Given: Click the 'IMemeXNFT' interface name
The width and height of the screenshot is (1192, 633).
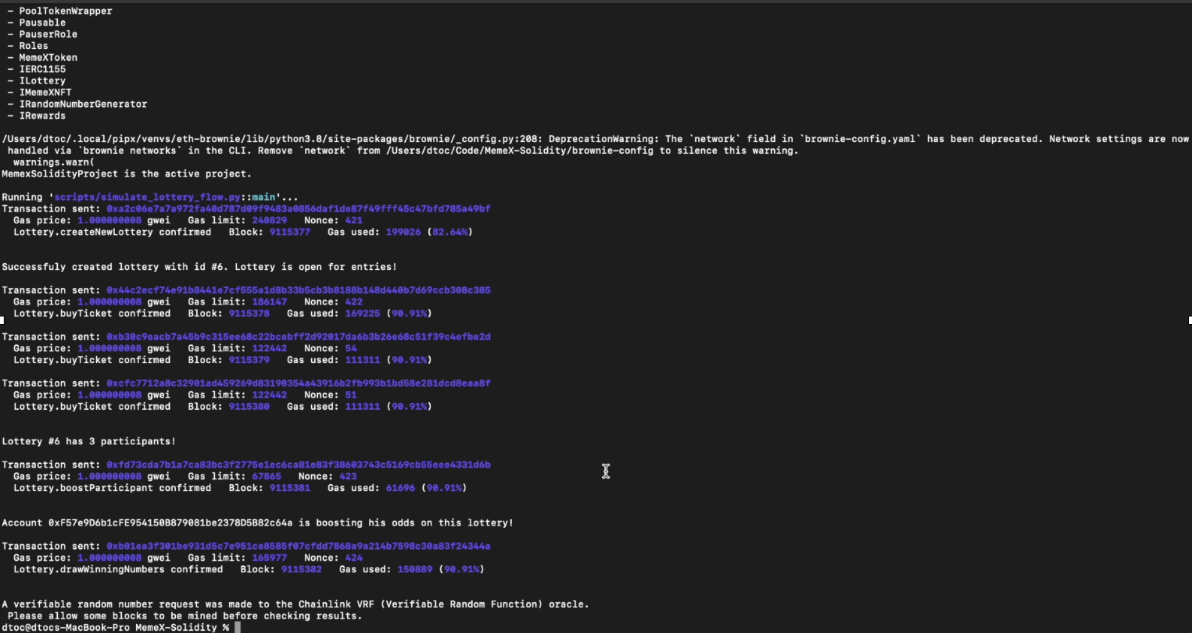Looking at the screenshot, I should [45, 92].
